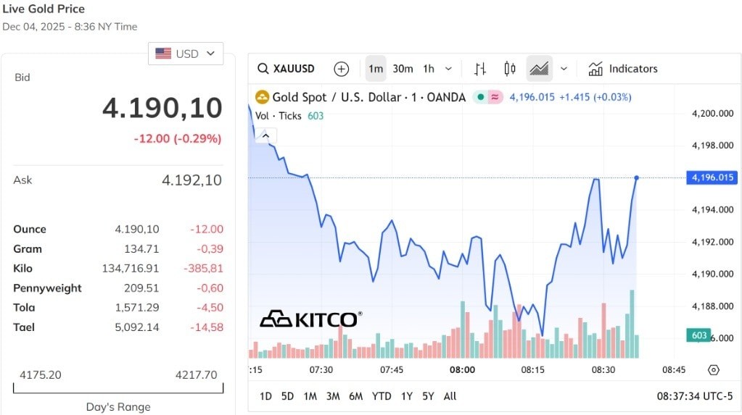Switch to the 30m interval

403,69
